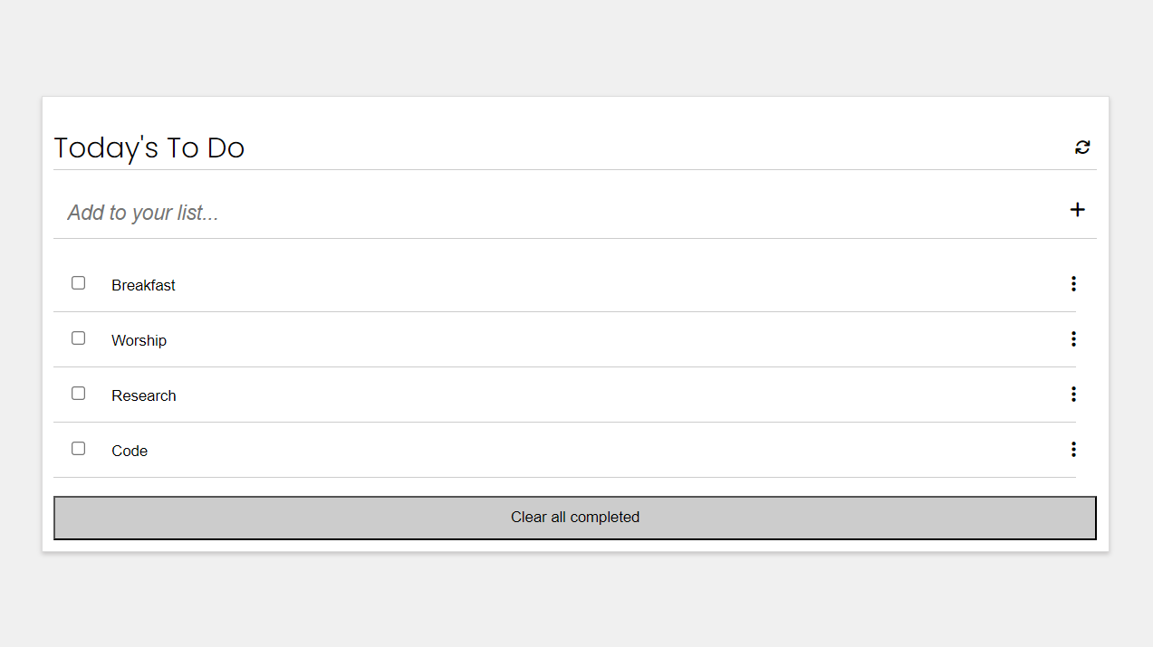The width and height of the screenshot is (1153, 647).
Task: Open the three-dot menu for Worship
Action: pyautogui.click(x=1073, y=339)
